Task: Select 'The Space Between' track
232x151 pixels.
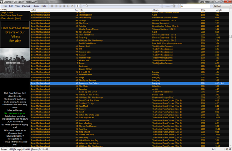Action: click(x=88, y=81)
